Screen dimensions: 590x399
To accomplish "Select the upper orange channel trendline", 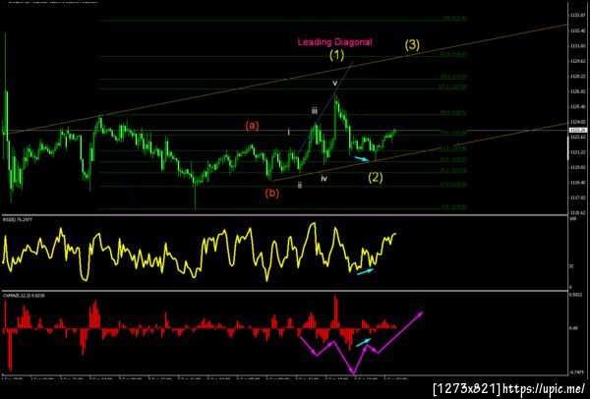I will click(x=286, y=79).
